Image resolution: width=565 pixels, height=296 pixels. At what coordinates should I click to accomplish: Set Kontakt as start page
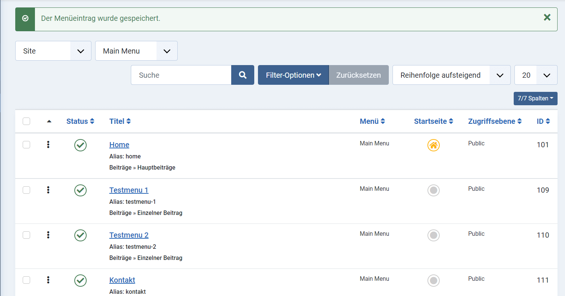[x=433, y=280]
